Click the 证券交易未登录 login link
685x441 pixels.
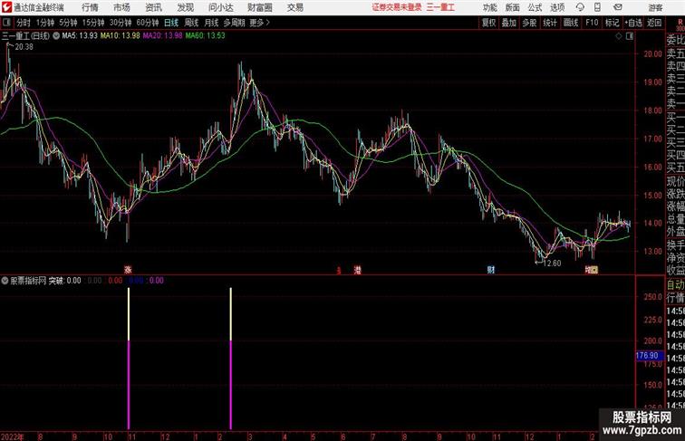tap(397, 7)
